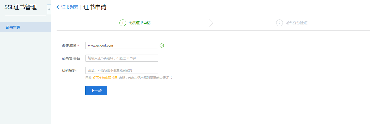Click the red required asterisk by 绑定域名
Screen dimensions: 375x124
78,46
